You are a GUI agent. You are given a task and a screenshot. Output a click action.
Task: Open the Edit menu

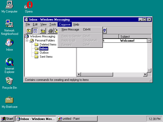coord(35,24)
